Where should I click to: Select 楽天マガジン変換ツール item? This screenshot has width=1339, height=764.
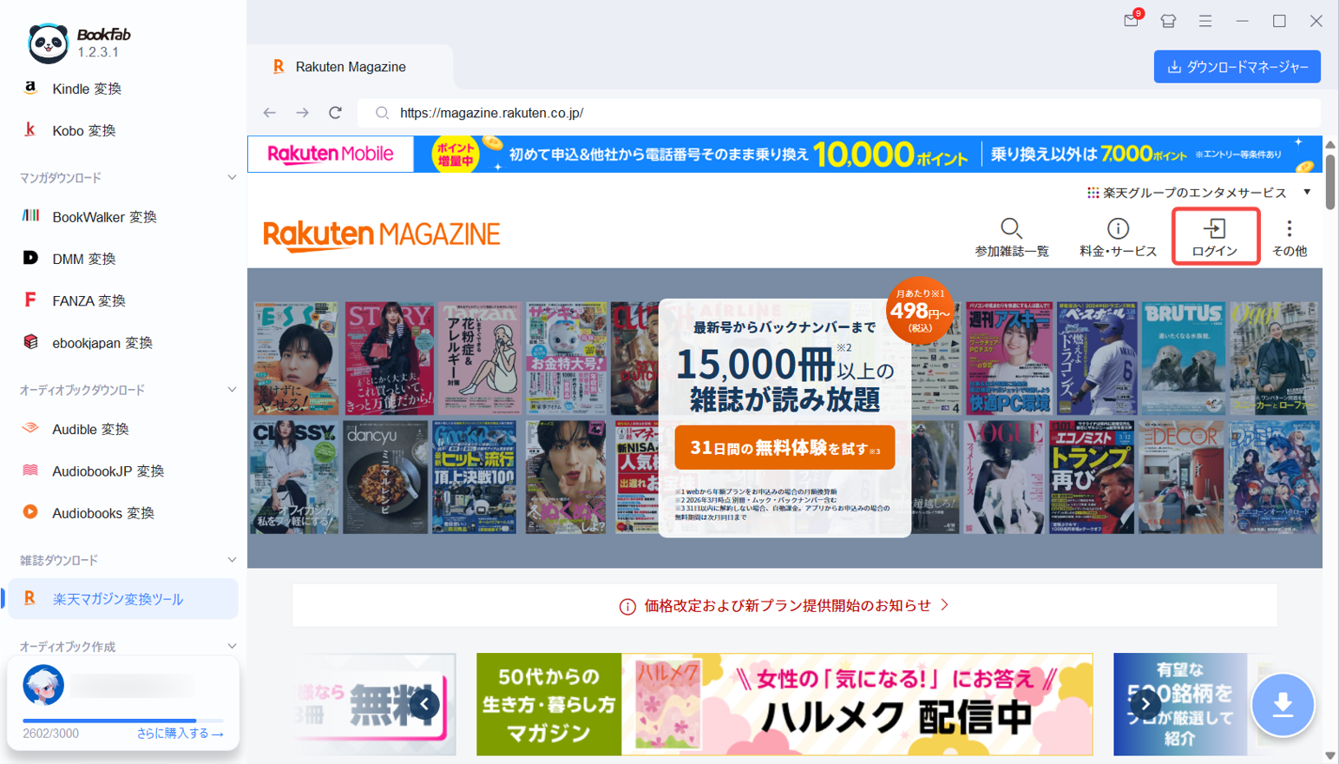click(122, 599)
